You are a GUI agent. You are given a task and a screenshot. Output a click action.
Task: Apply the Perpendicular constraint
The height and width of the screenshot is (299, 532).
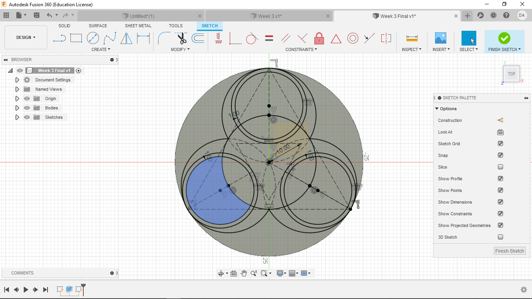[302, 38]
